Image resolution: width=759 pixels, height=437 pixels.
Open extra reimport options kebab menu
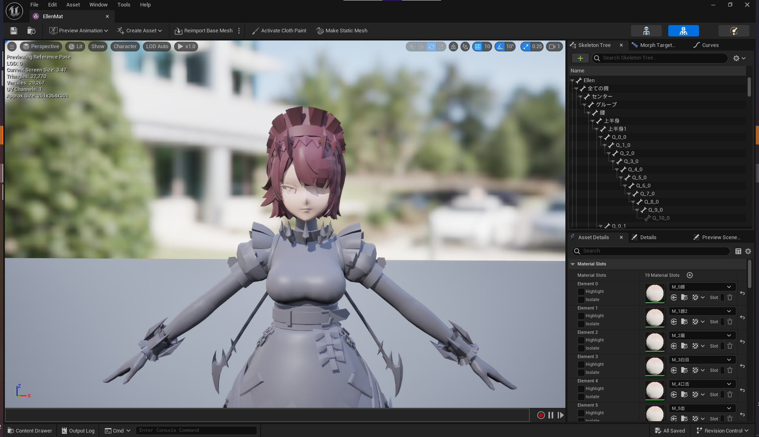[x=239, y=31]
